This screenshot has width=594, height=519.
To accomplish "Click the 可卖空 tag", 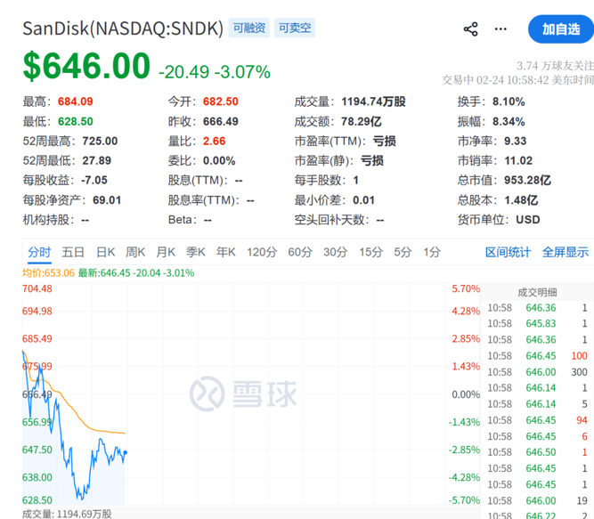I will (295, 28).
